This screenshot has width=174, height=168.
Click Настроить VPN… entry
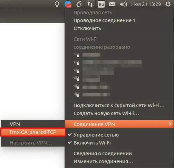33,143
